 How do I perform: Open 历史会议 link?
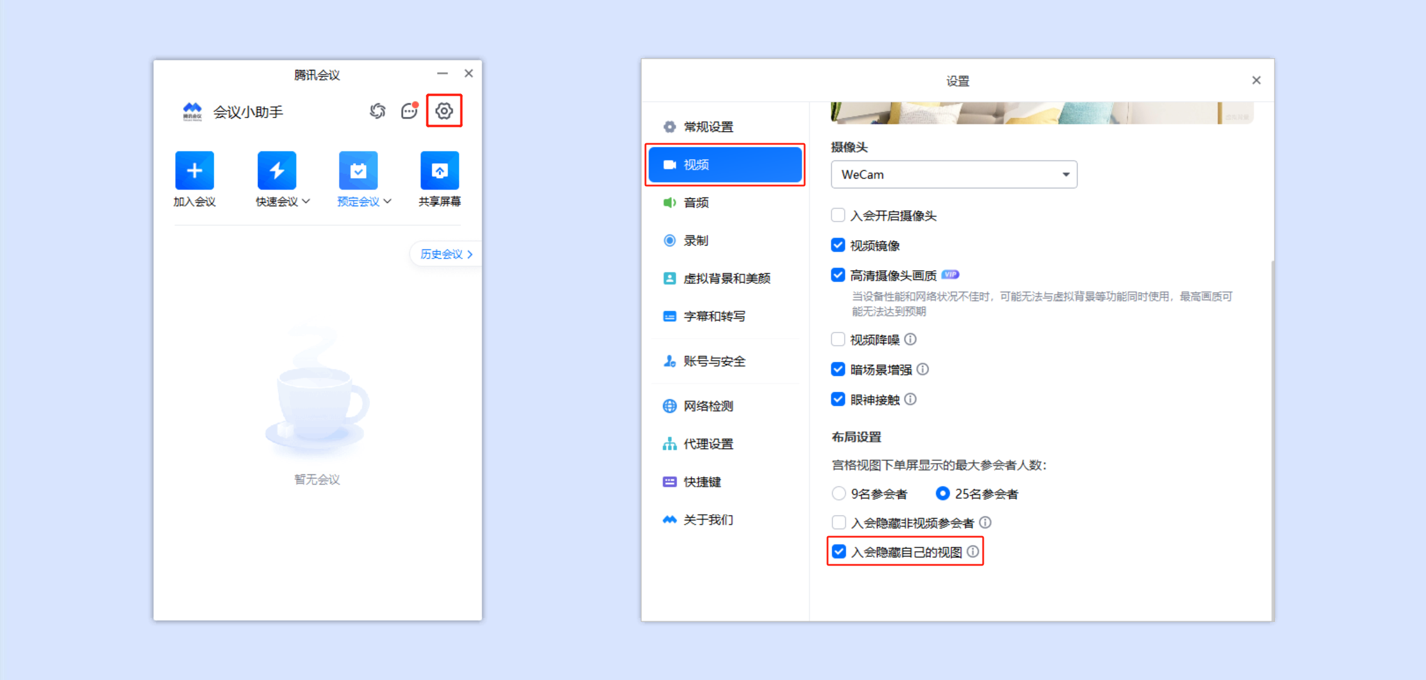tap(446, 254)
